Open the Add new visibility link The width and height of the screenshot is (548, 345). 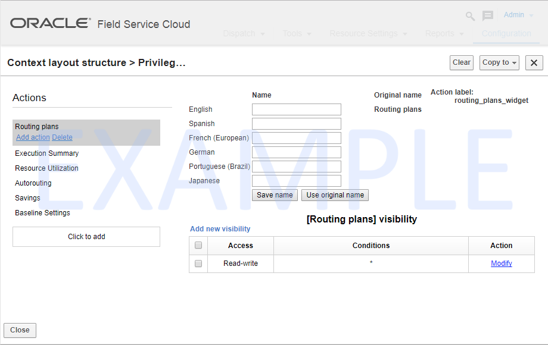[220, 229]
